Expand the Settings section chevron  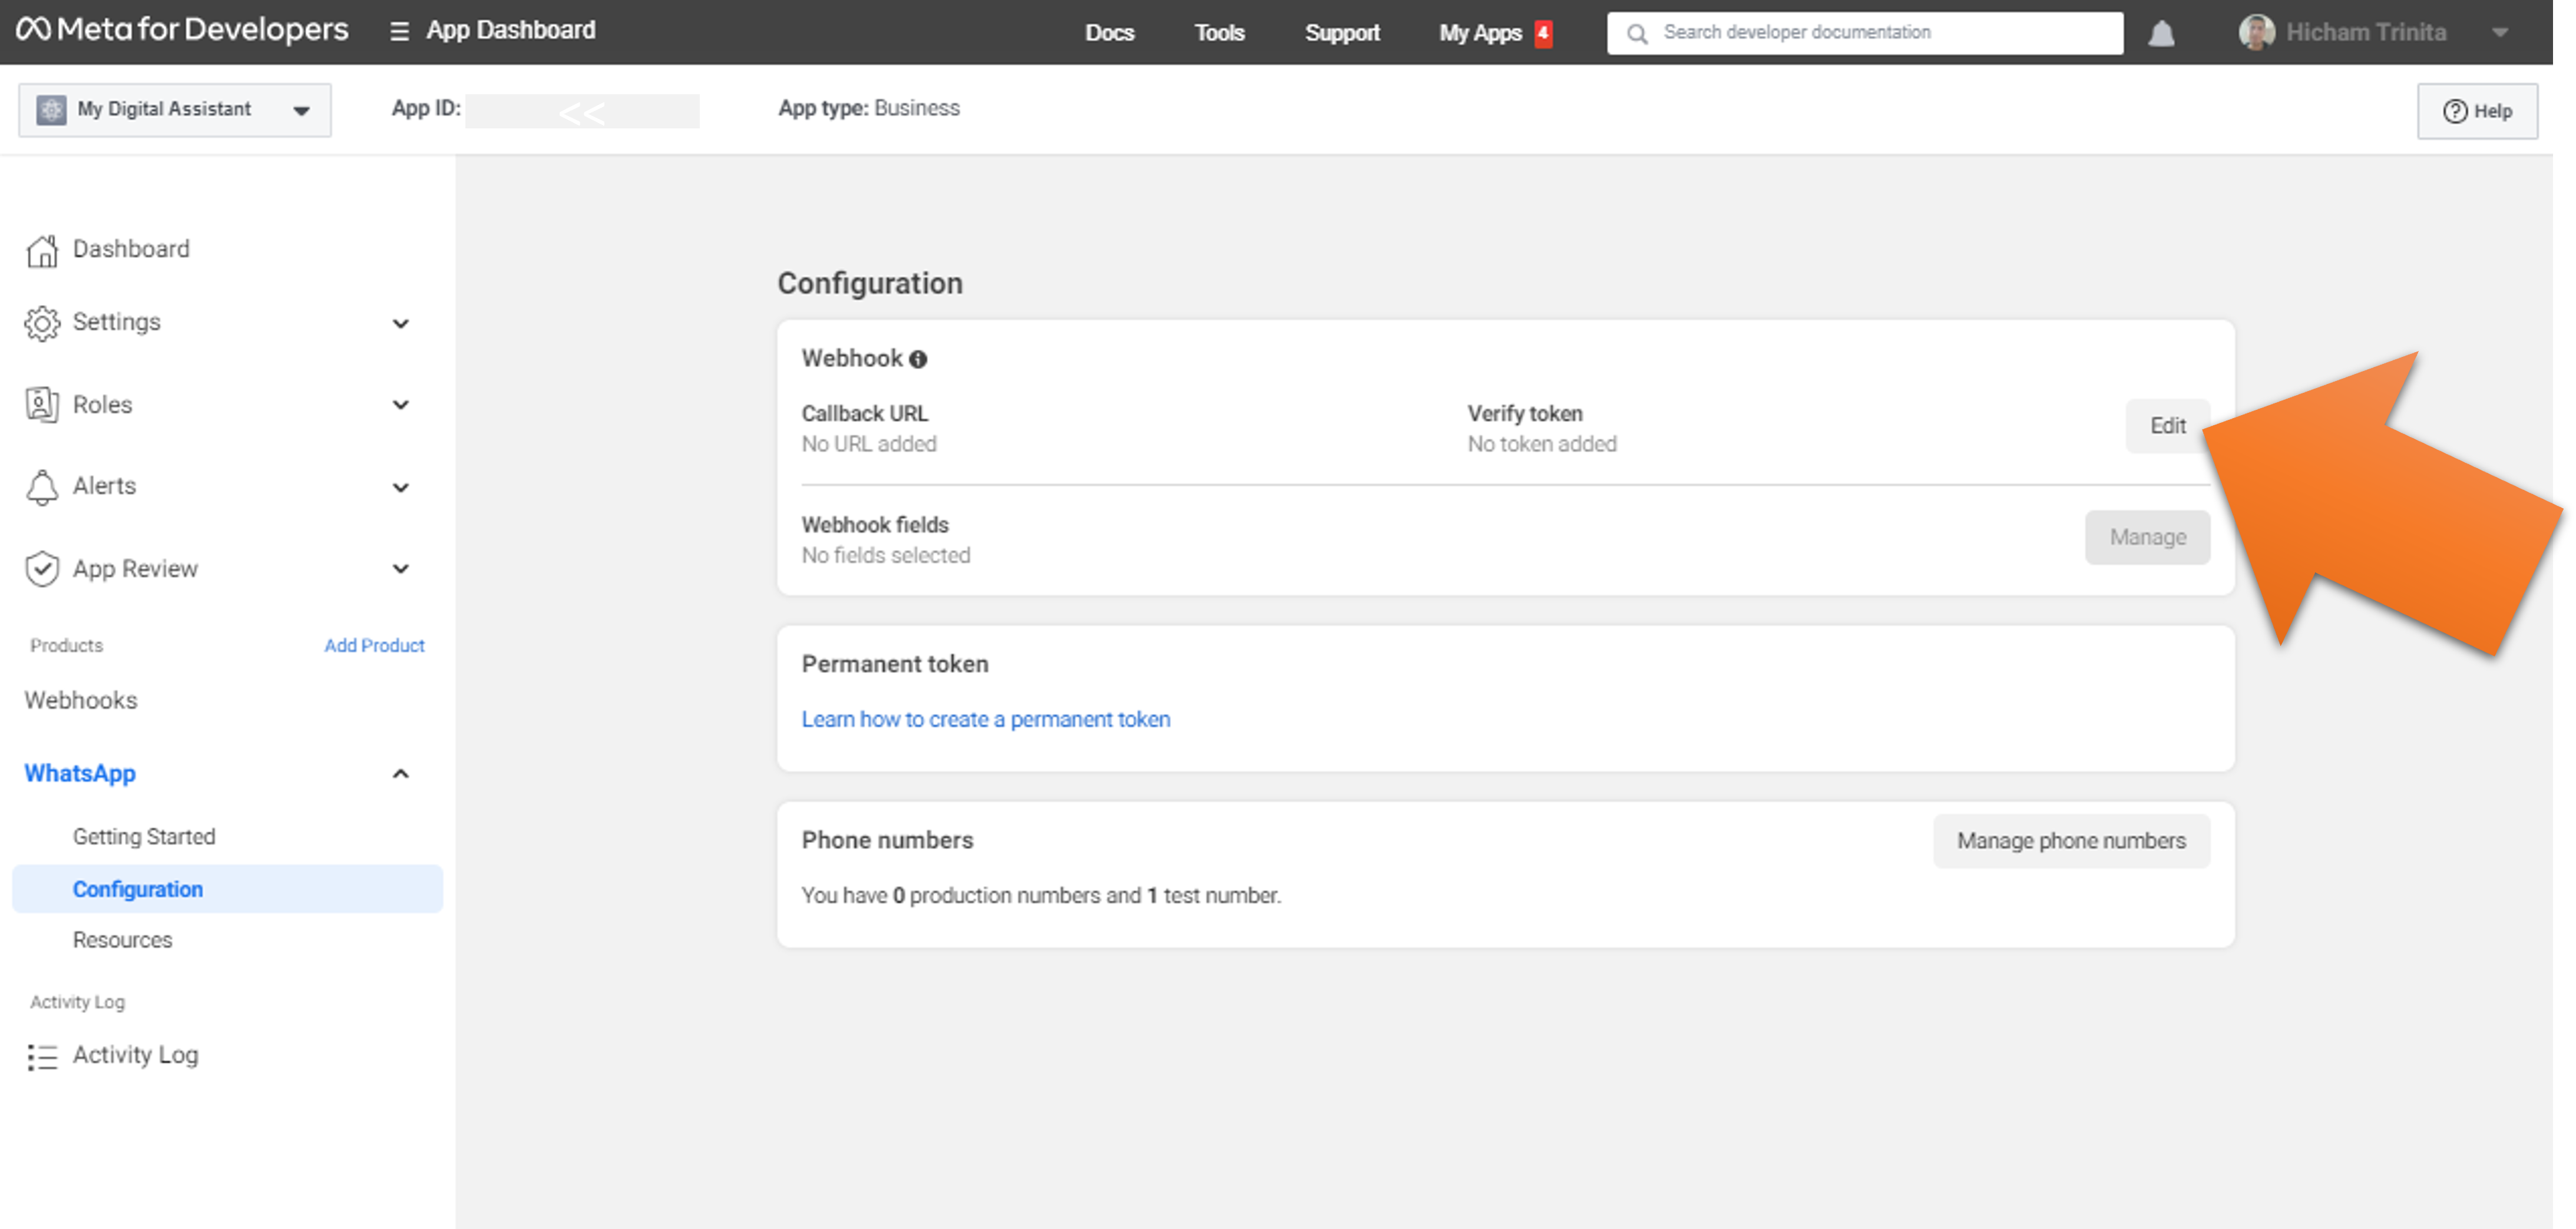point(401,323)
